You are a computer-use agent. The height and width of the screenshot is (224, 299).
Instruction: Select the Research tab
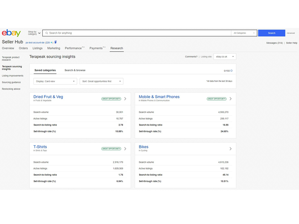117,48
